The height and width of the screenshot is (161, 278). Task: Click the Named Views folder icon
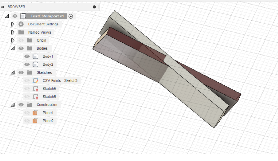[x=21, y=32]
